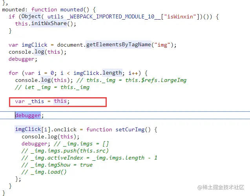Select the highlighted this keyword in red box
Viewport: 250px width, 196px height.
[60, 101]
